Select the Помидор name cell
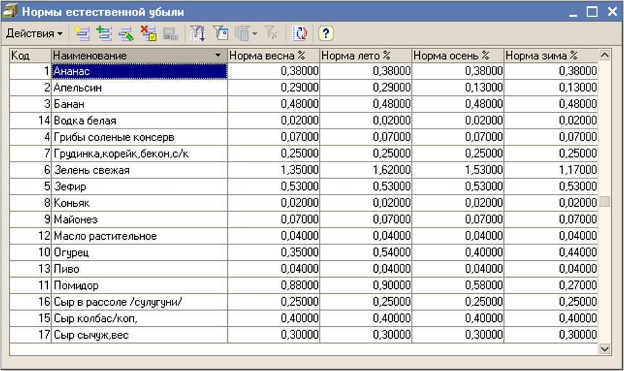Viewport: 624px width, 371px height. point(139,285)
